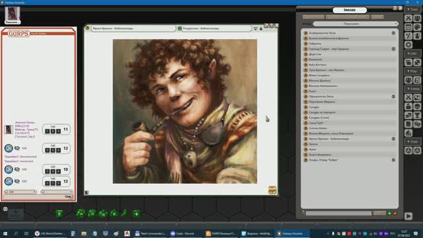Open the menu icon left of the lock
Viewport: 423px width, 238px height.
(x=255, y=28)
